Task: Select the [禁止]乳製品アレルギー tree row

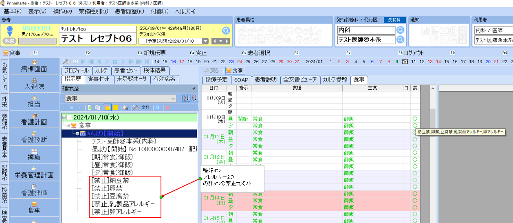Action: (123, 204)
